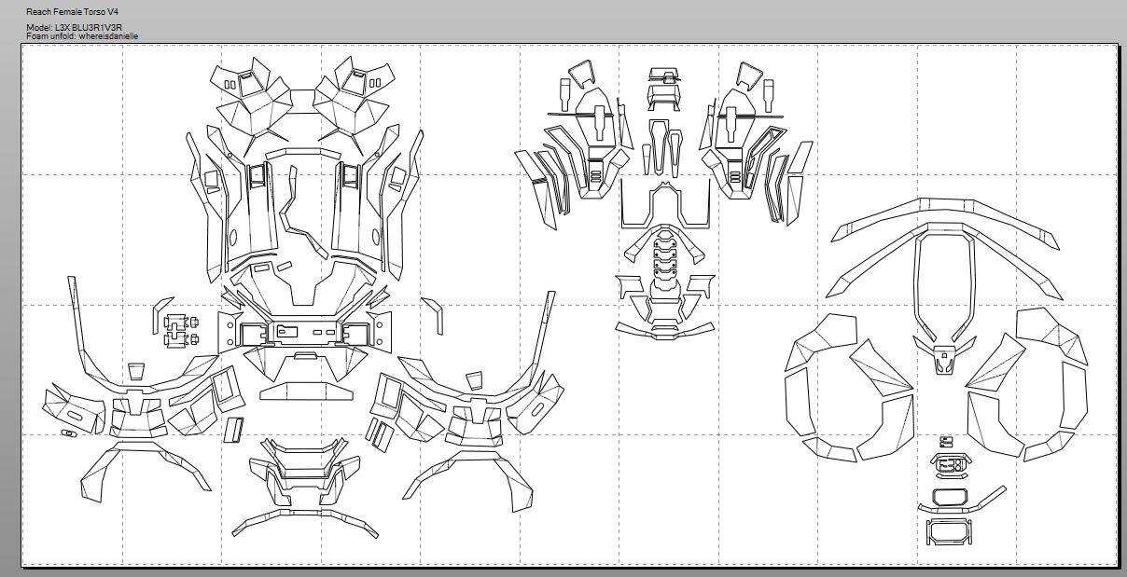Image resolution: width=1127 pixels, height=577 pixels.
Task: Select the flat trapezoid piece below central belt plate
Action: (x=308, y=392)
